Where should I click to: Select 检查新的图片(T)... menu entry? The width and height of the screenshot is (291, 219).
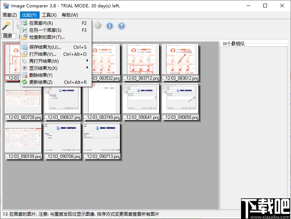tap(56, 37)
